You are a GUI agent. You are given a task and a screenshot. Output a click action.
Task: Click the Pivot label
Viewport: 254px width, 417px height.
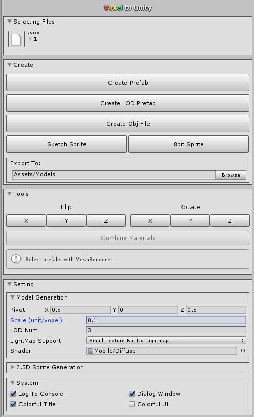(x=17, y=310)
